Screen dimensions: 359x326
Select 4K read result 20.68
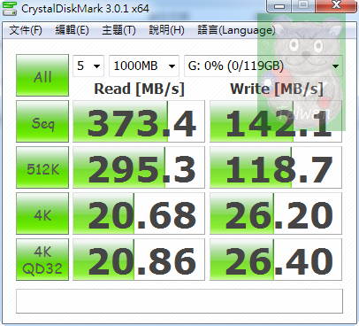[139, 213]
